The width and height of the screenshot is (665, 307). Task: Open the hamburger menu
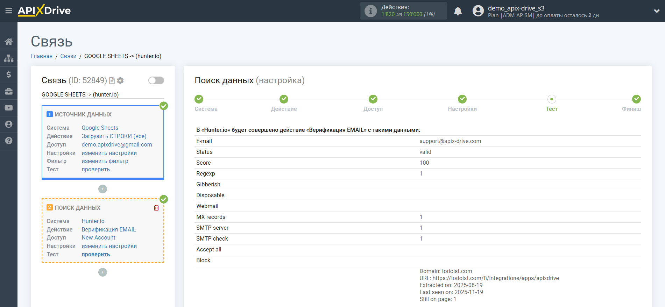(9, 11)
